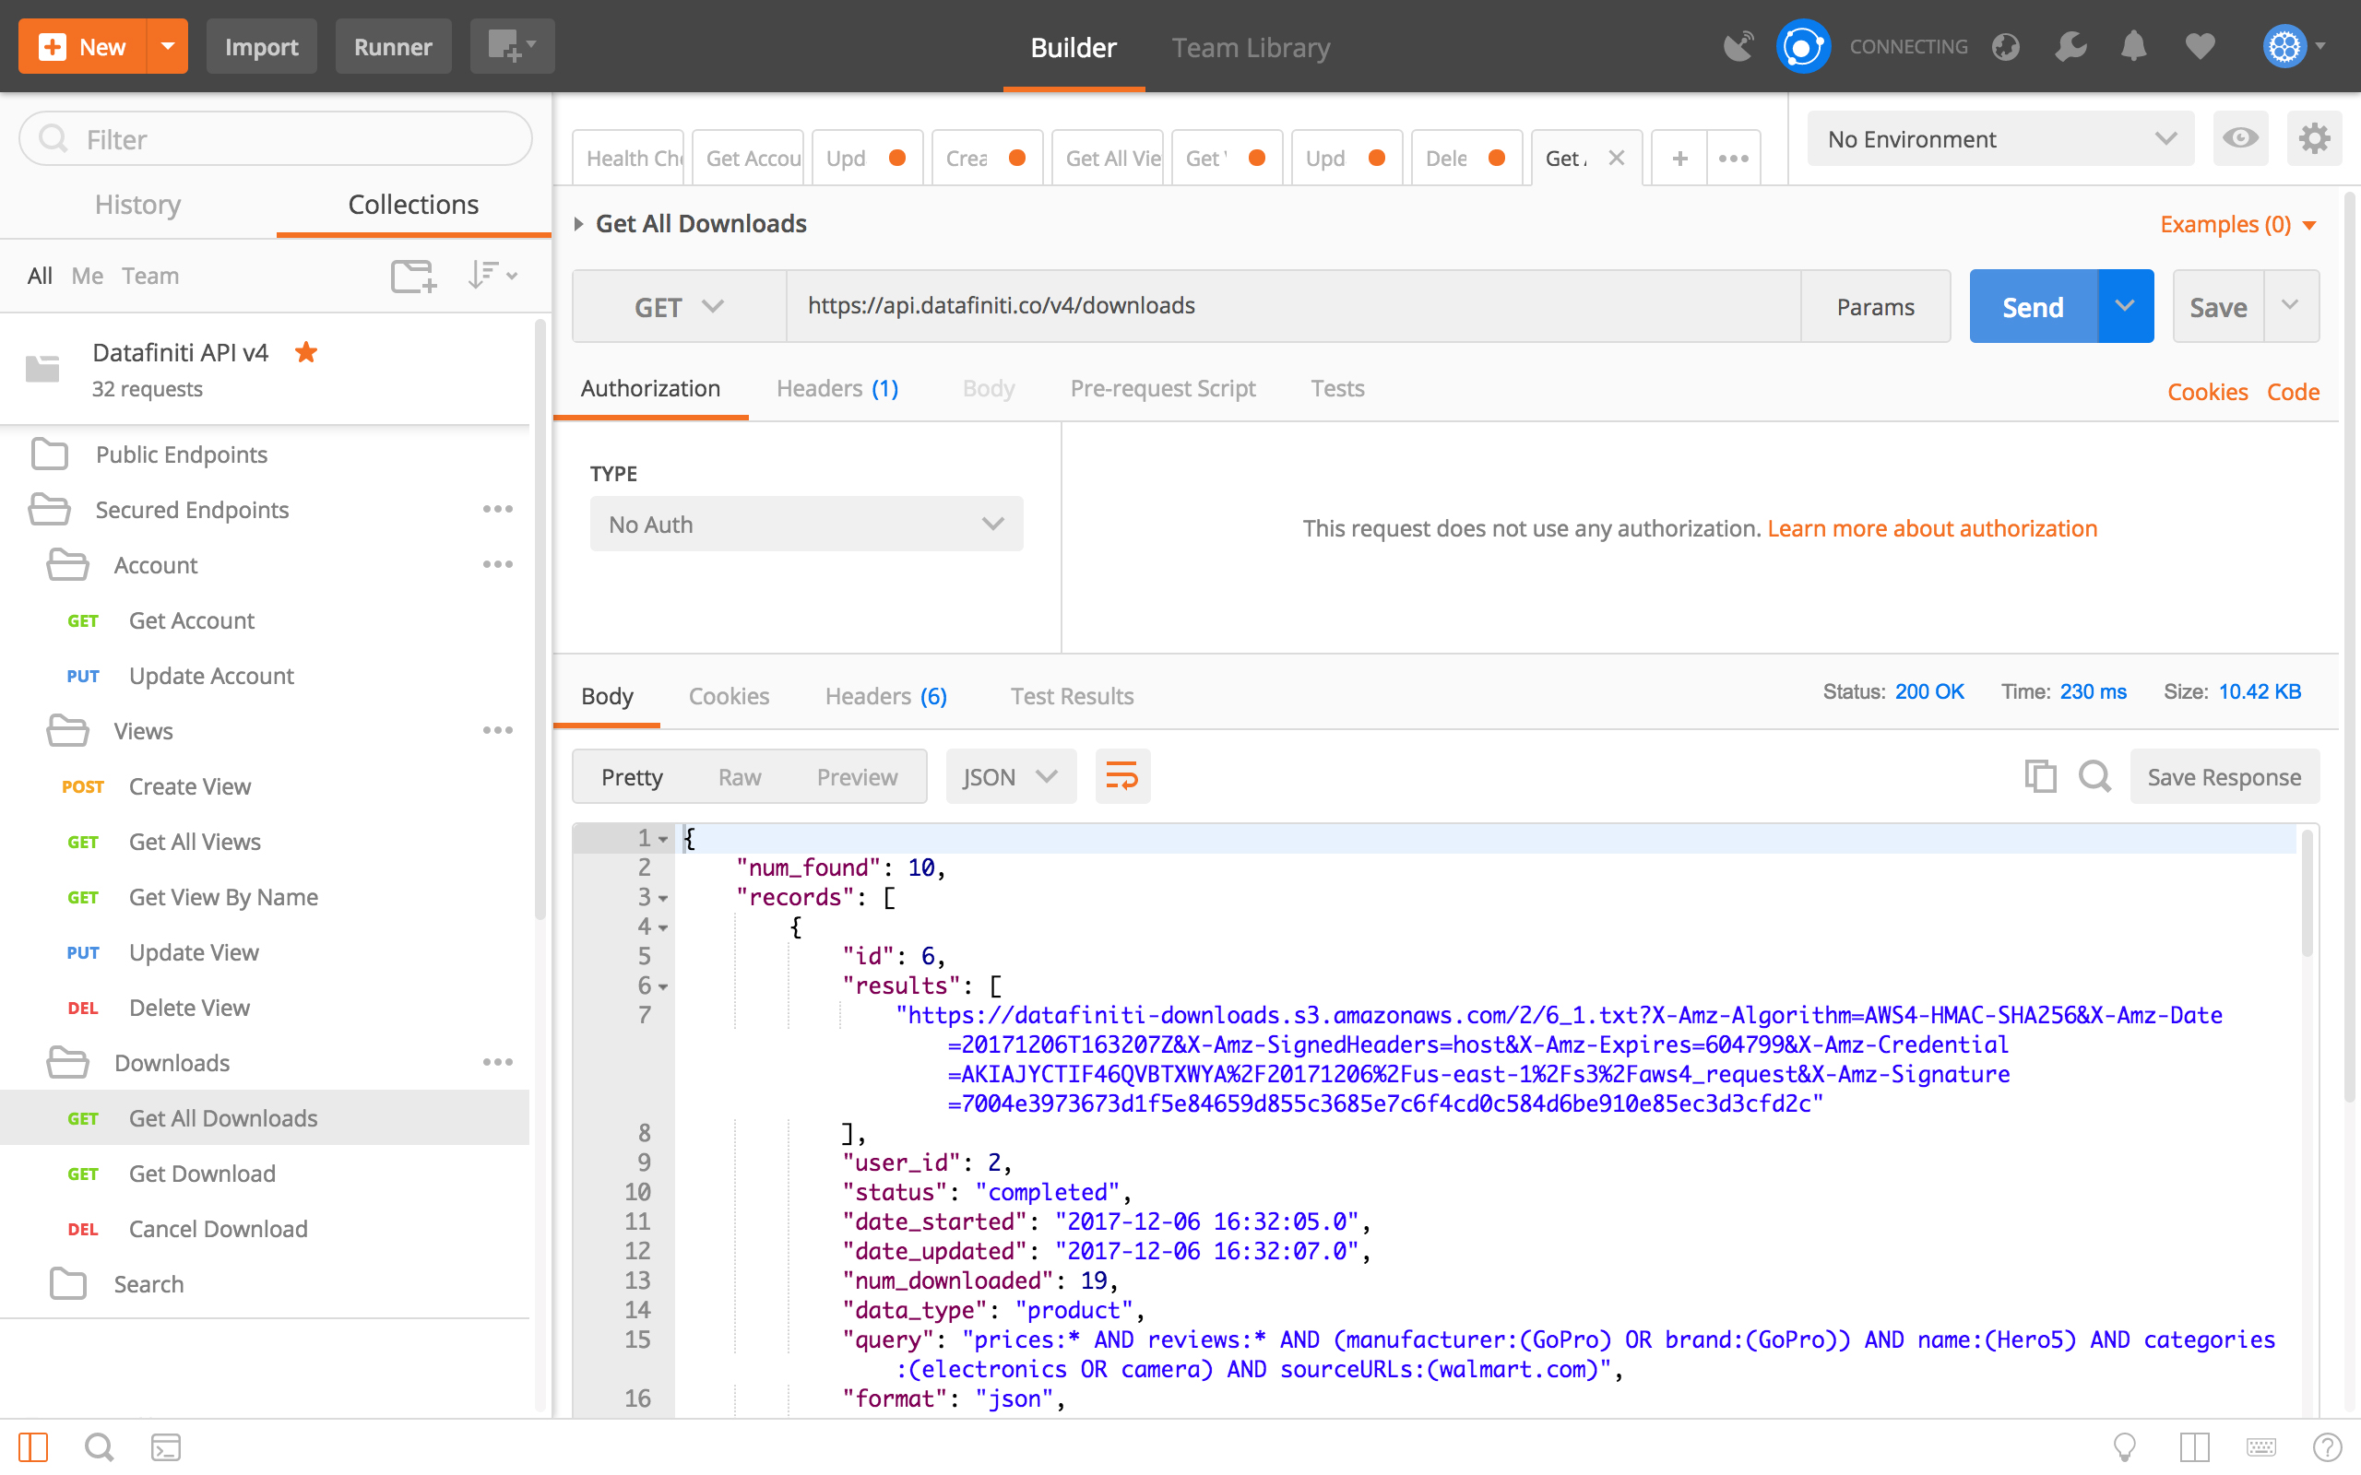This screenshot has height=1475, width=2361.
Task: Open the notifications bell
Action: point(2134,46)
